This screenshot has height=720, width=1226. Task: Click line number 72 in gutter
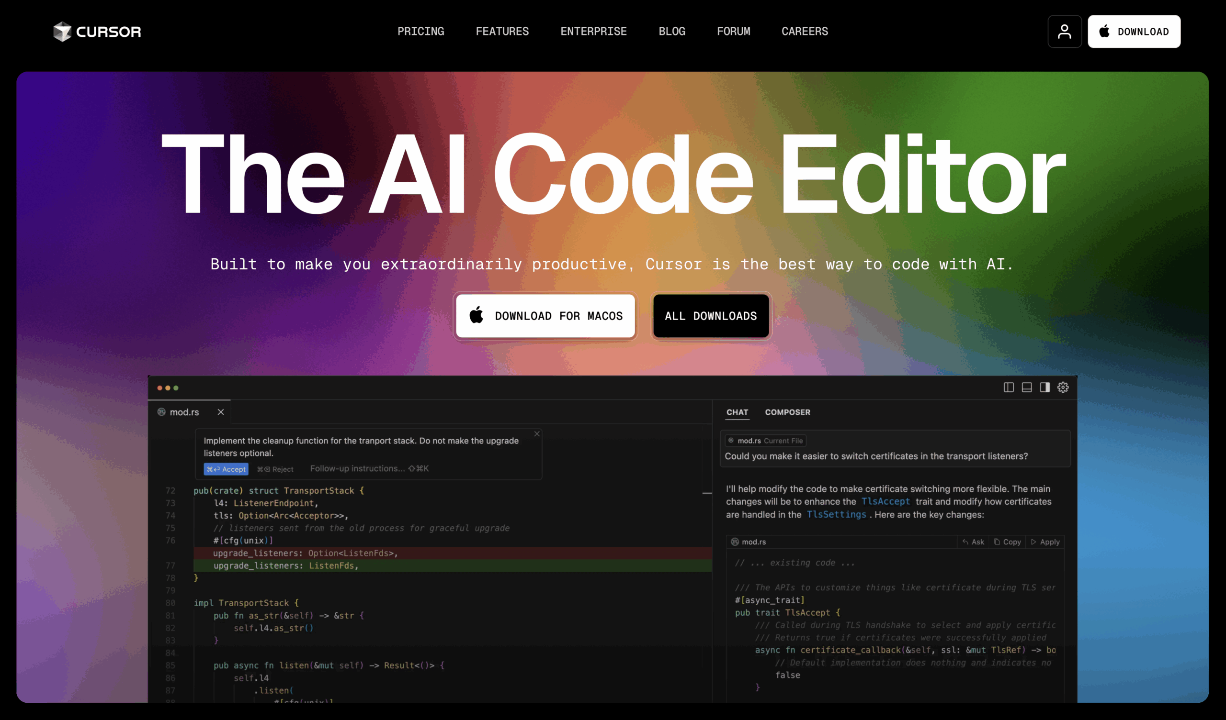(170, 491)
